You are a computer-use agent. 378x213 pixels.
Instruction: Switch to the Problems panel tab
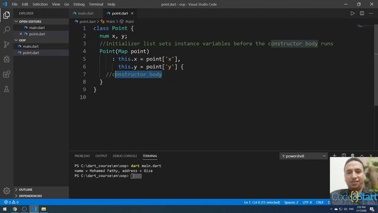coord(82,156)
